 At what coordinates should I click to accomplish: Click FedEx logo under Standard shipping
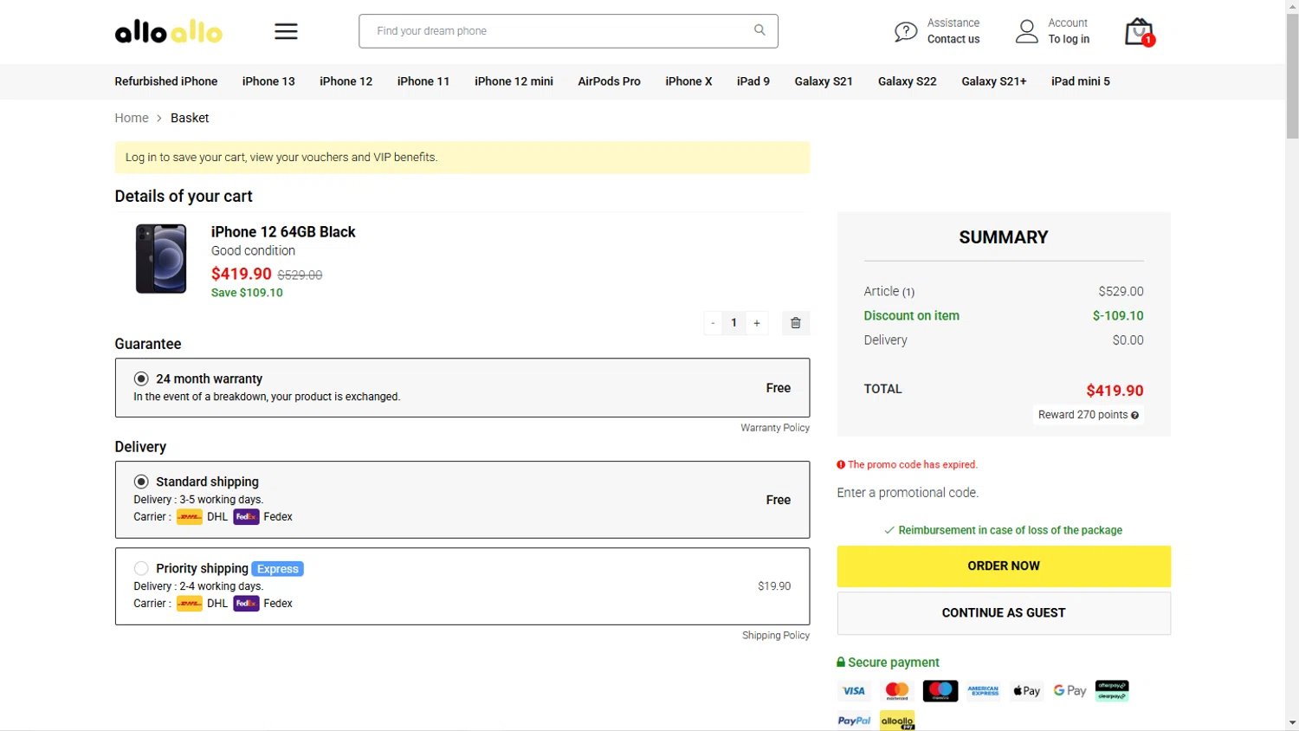246,517
